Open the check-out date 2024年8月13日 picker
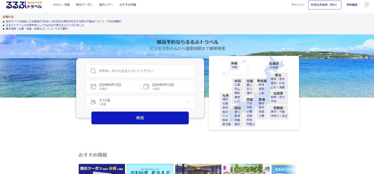Viewport: 374px width, 174px height. (166, 86)
